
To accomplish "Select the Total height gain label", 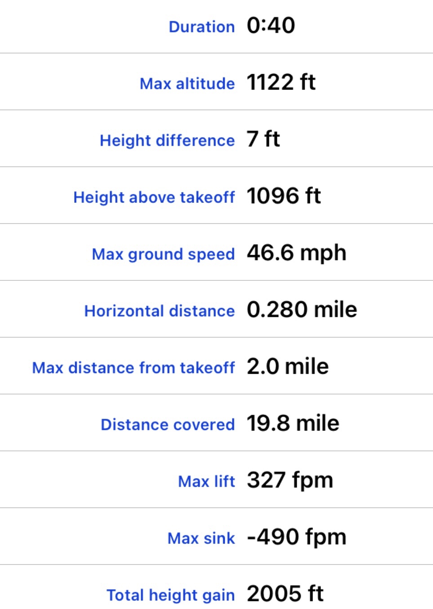I will [x=170, y=595].
